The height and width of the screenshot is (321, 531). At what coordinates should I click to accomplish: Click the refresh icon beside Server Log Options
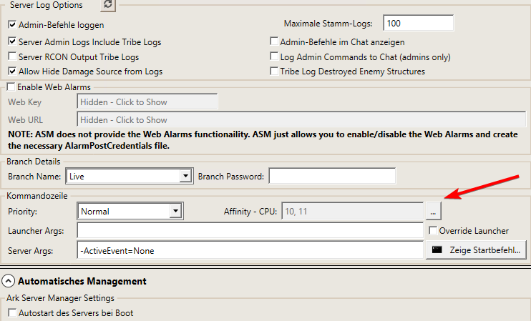pyautogui.click(x=108, y=4)
